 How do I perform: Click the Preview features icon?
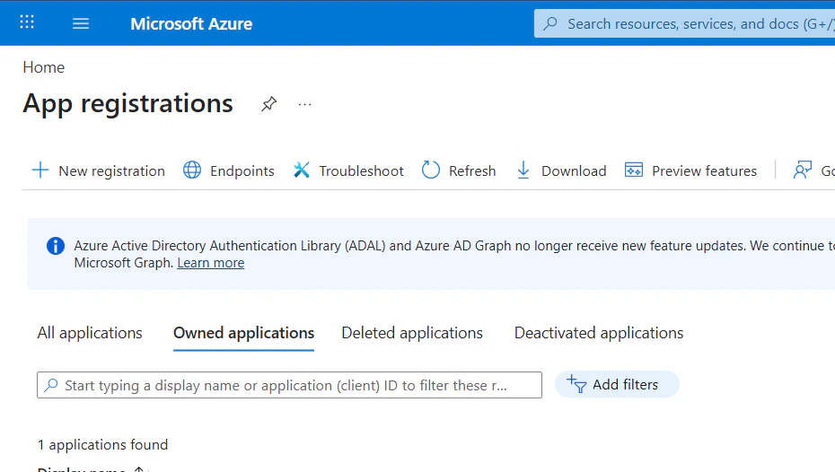(x=634, y=170)
